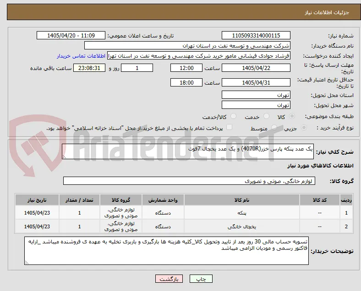Click the بازگشت (back) button
The width and height of the screenshot is (361, 291).
point(169,279)
